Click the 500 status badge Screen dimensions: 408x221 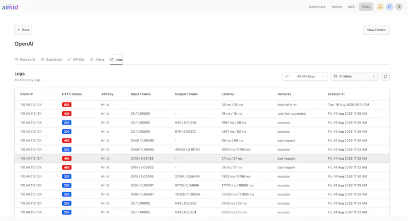(x=67, y=105)
